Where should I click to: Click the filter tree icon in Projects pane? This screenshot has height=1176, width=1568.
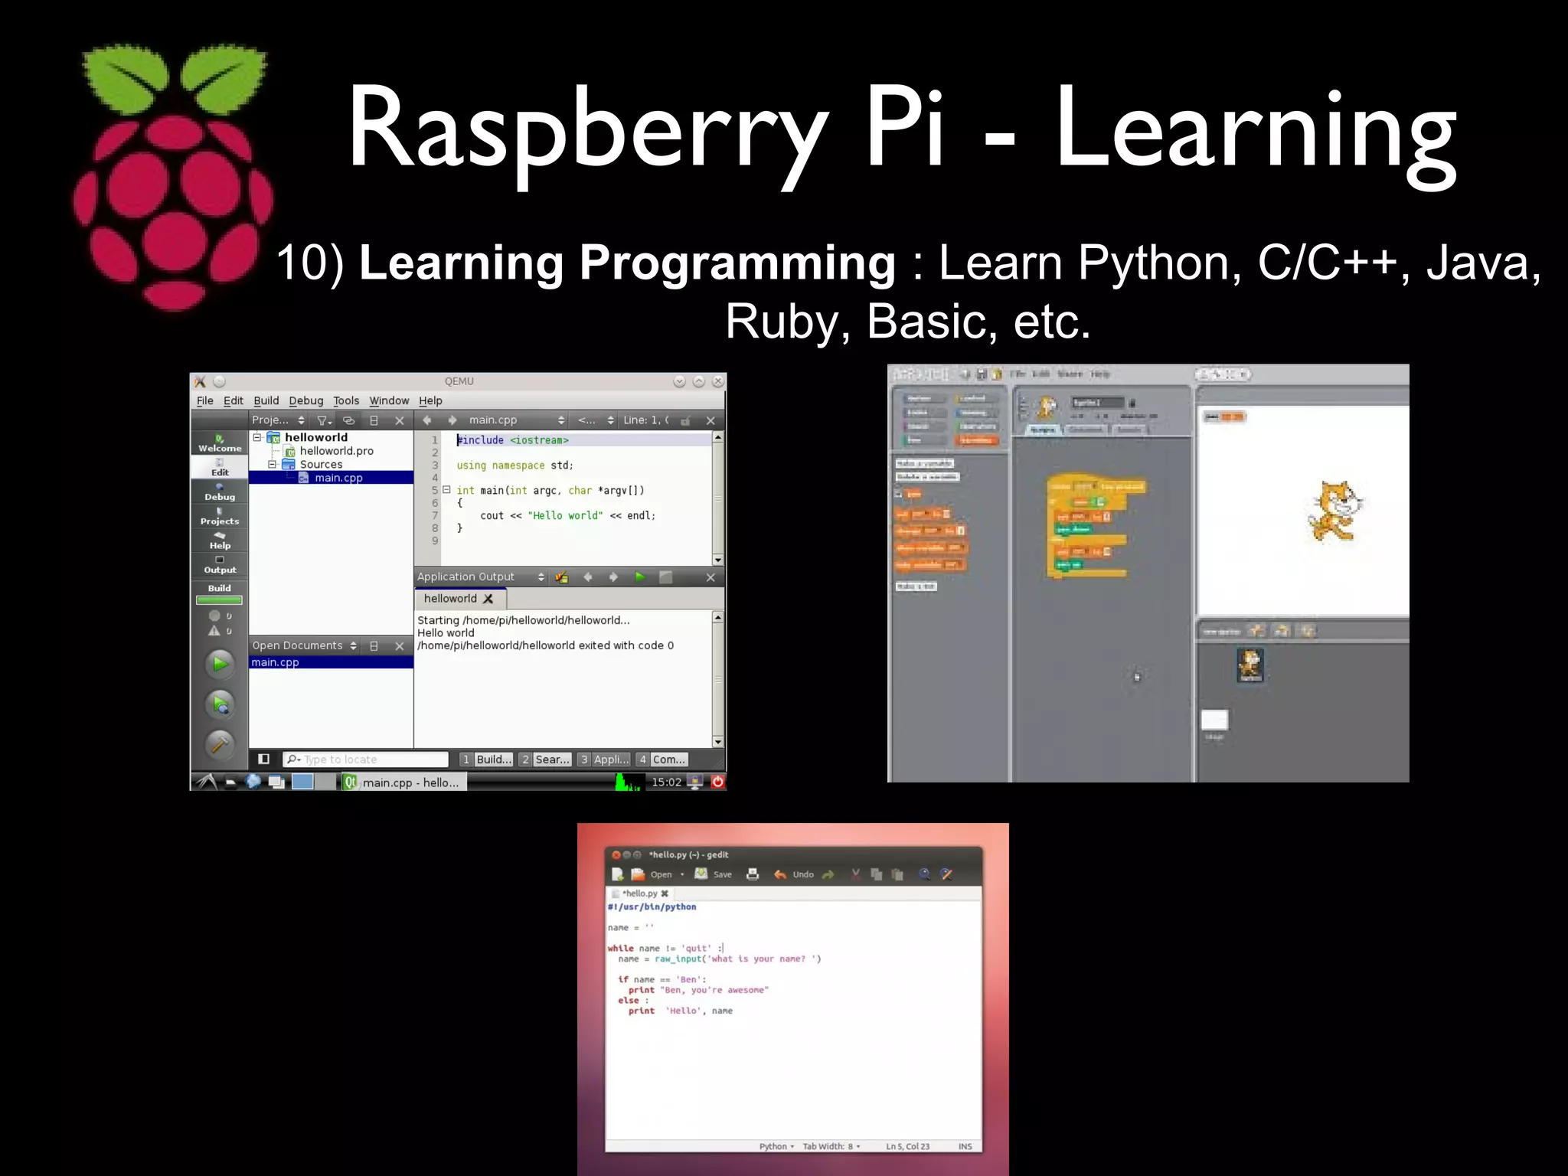click(324, 420)
